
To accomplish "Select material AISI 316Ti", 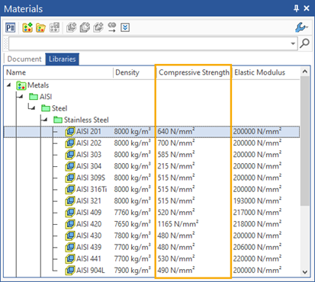I will [92, 189].
